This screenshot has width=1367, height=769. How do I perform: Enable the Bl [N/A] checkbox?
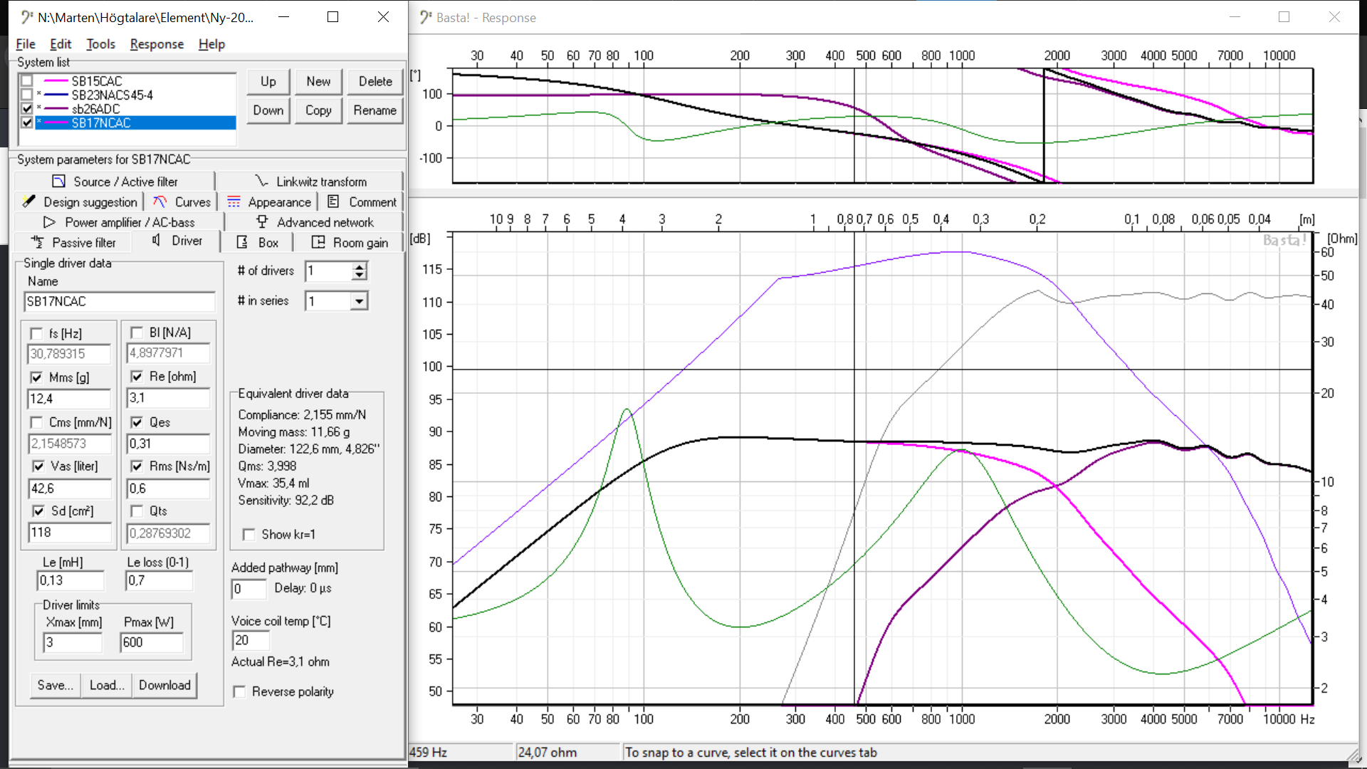pos(137,333)
